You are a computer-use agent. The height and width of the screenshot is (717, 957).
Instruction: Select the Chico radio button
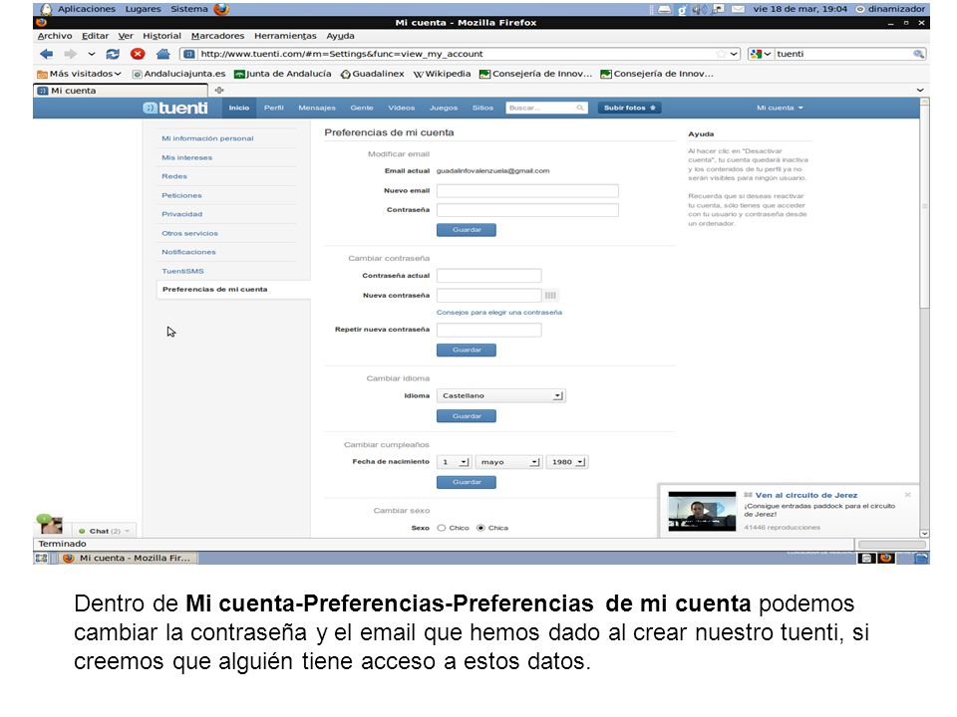[x=442, y=528]
